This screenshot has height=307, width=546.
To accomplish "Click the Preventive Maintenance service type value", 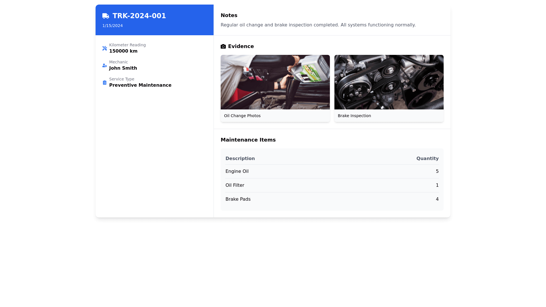I will tap(140, 85).
